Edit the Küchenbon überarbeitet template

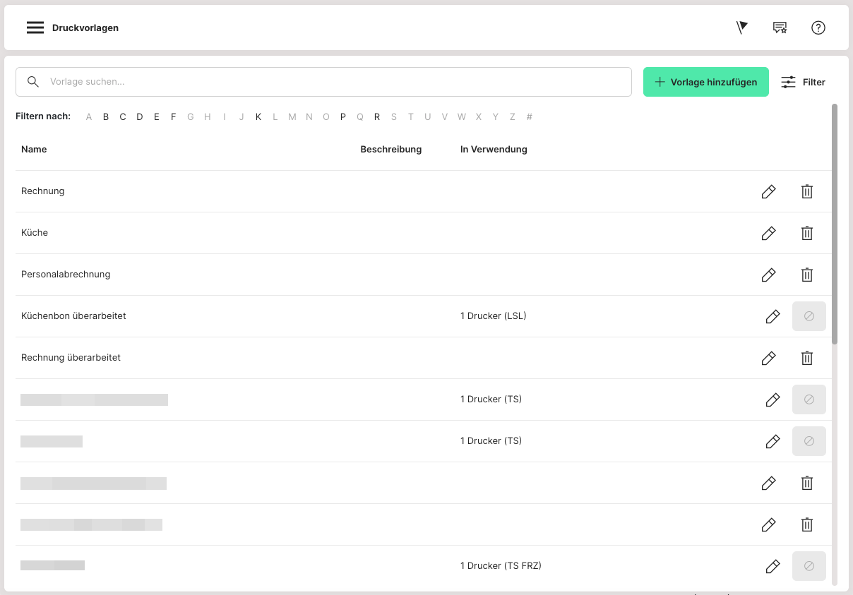tap(773, 316)
